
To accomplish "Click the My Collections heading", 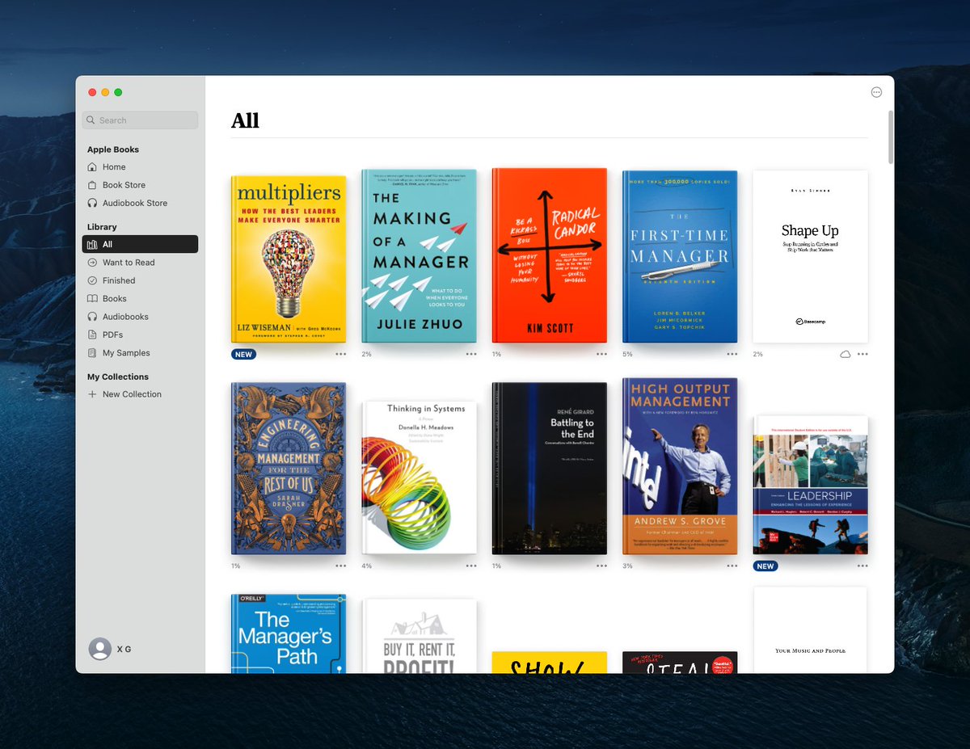I will coord(118,377).
